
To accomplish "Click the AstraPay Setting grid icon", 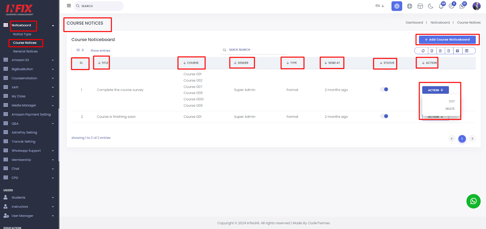I will (5, 132).
